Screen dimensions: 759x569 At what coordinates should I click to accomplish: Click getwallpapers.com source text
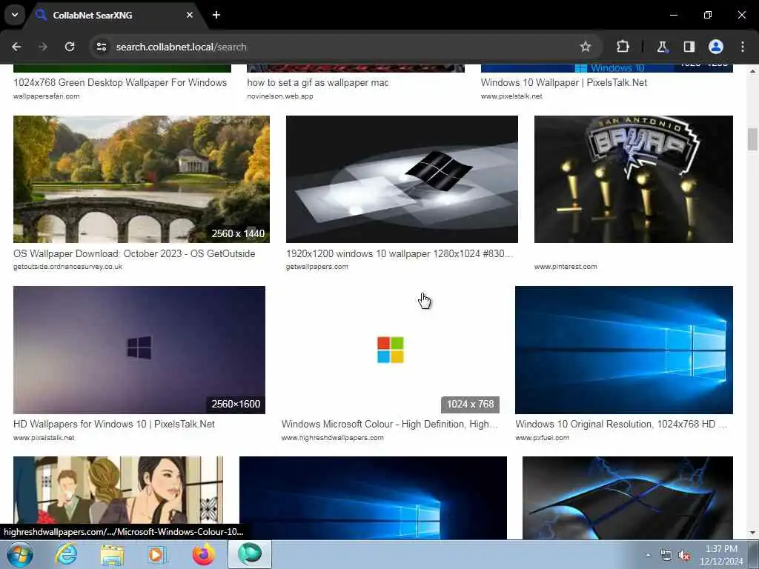click(x=317, y=267)
